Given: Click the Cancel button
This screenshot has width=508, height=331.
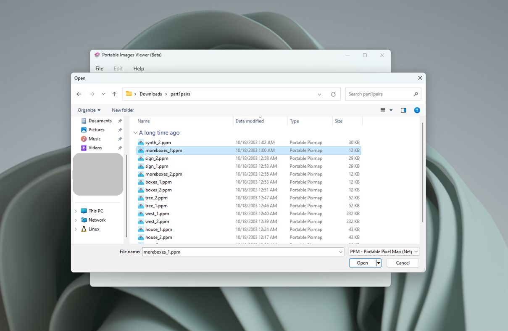Looking at the screenshot, I should pos(403,263).
